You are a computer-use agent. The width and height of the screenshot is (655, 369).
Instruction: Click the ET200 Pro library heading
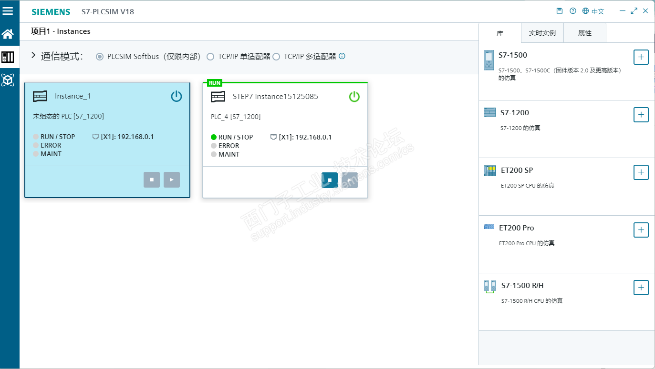coord(517,228)
